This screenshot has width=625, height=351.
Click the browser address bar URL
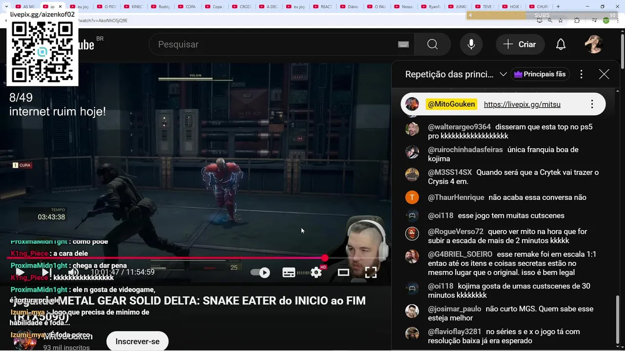point(103,20)
